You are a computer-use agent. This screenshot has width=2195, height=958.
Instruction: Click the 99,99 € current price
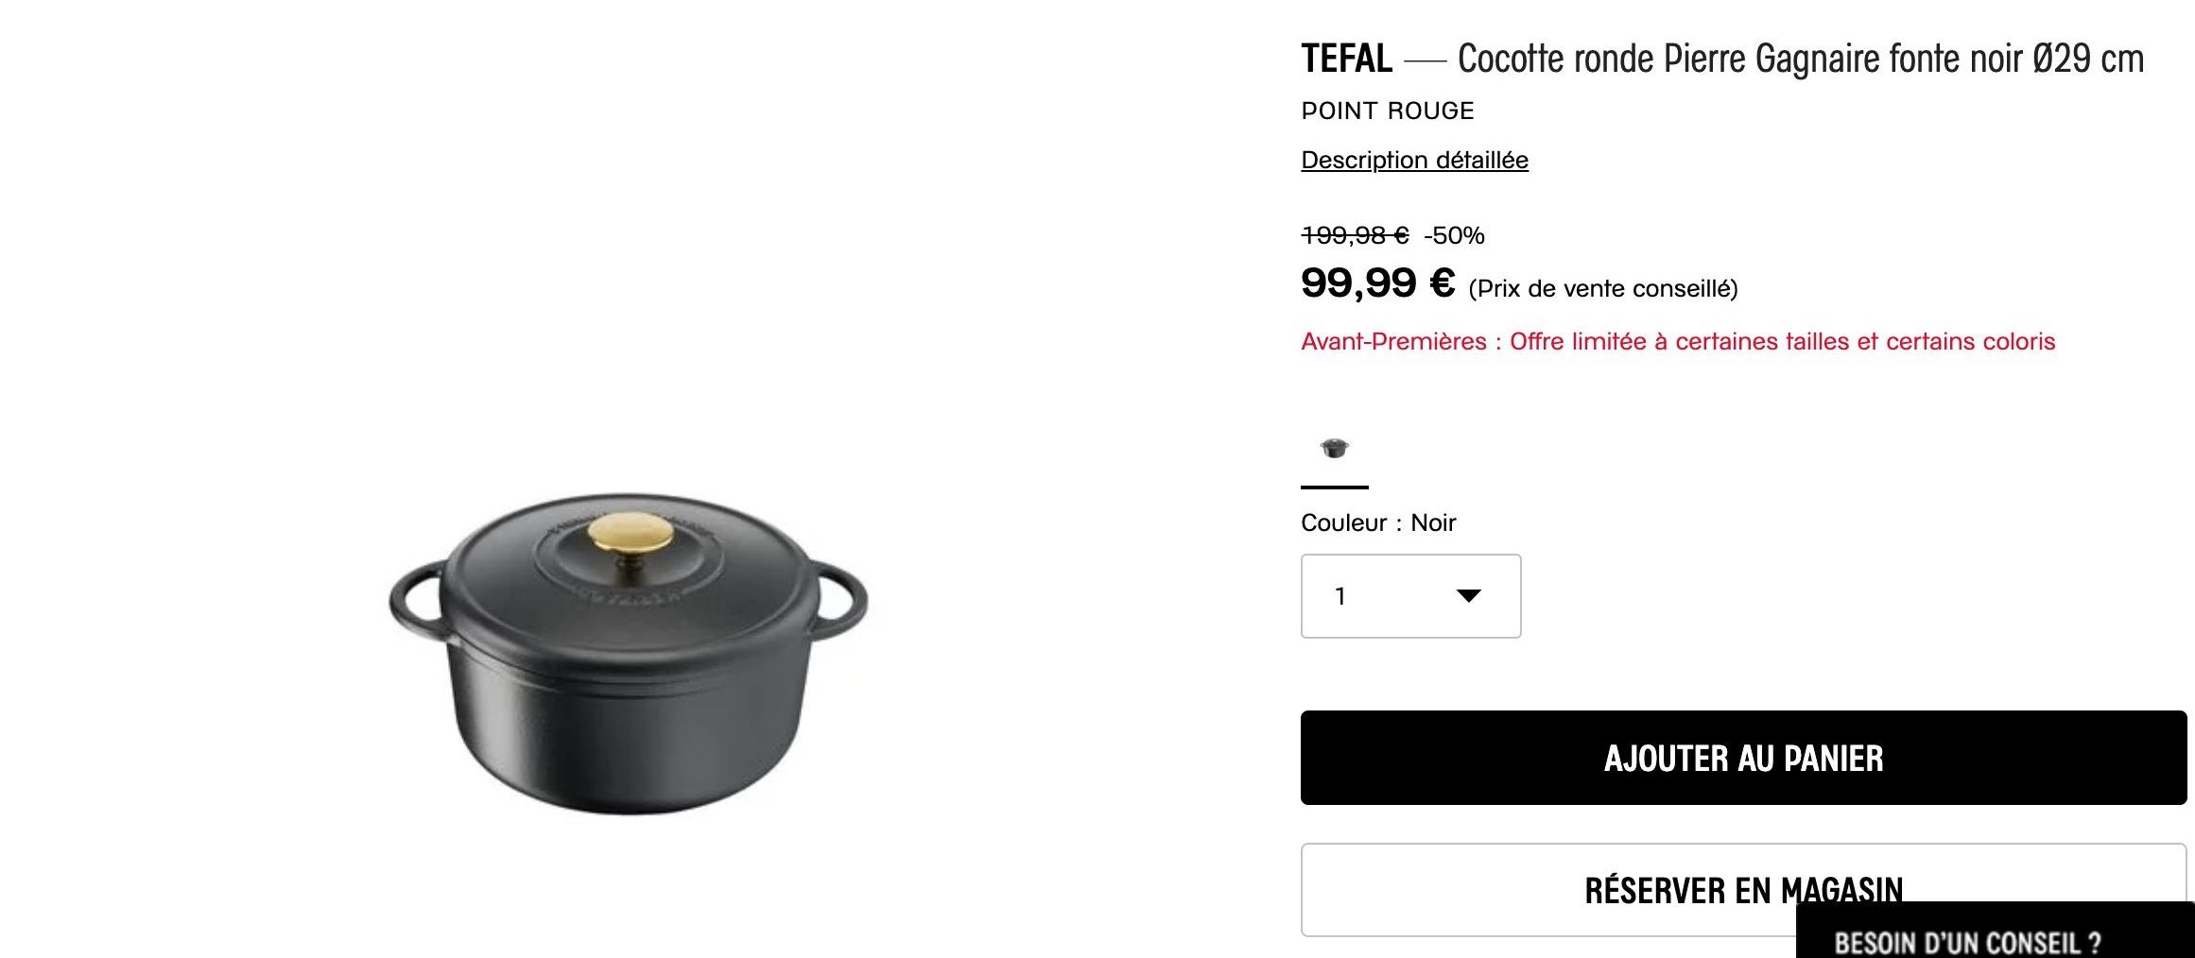[x=1377, y=283]
